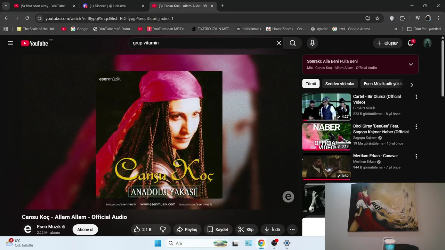
Task: Show hidden bookmarks with the double chevron
Action: point(396,29)
